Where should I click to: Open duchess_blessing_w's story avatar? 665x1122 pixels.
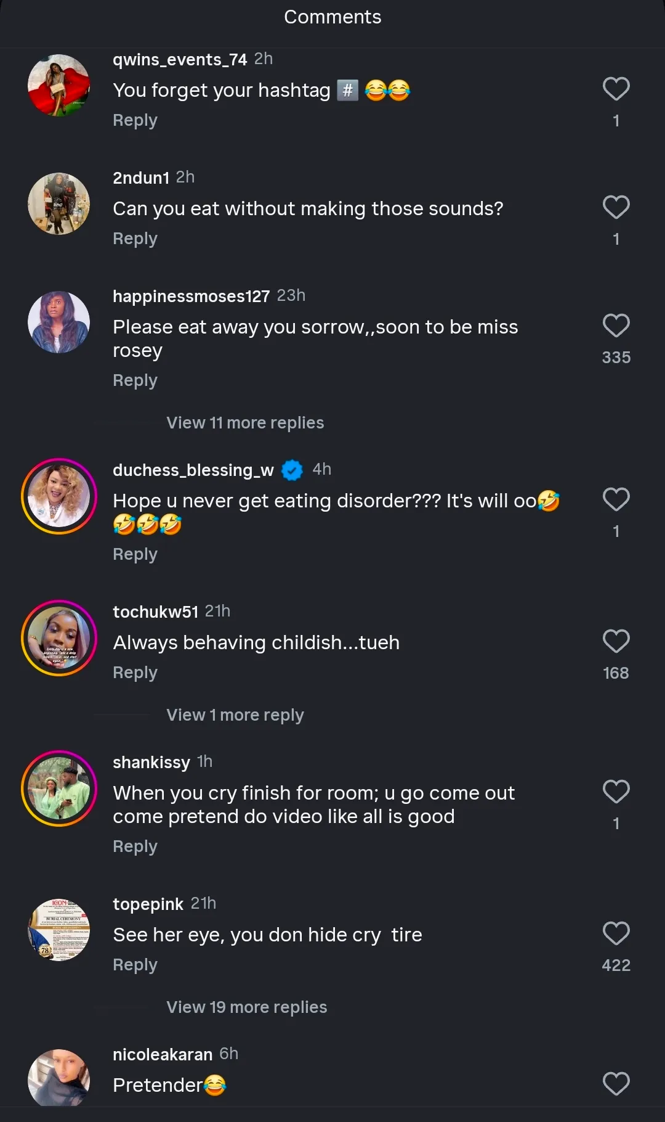tap(59, 496)
